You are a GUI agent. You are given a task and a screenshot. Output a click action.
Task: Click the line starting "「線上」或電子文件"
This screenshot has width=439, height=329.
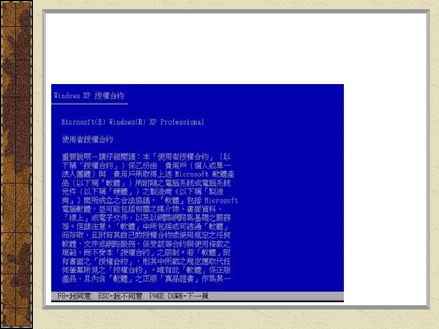(x=146, y=218)
